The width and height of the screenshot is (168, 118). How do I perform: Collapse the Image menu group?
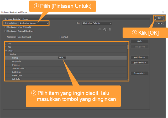click(x=6, y=51)
